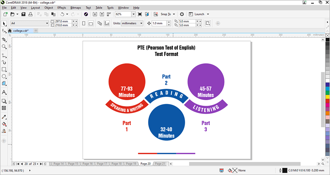330x175 pixels.
Task: Open Search Content icon
Action: (86, 14)
